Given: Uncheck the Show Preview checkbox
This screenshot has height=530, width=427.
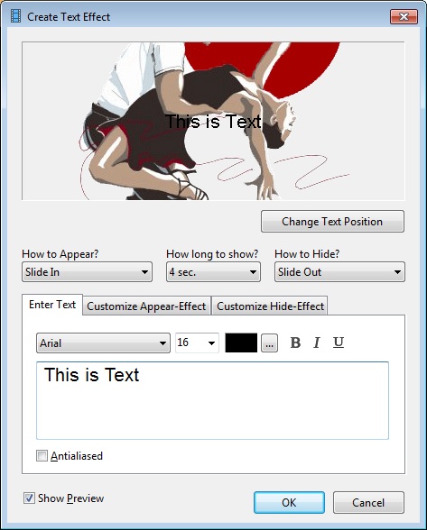Looking at the screenshot, I should [x=29, y=498].
